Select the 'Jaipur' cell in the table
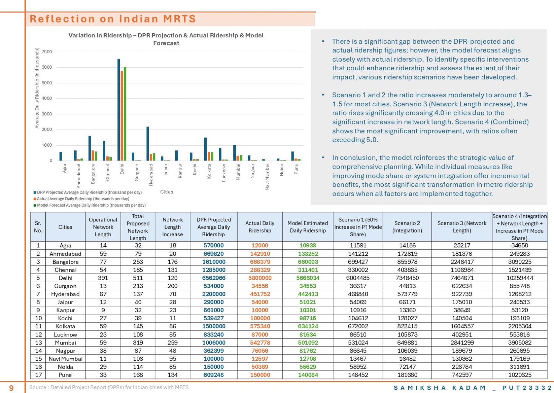554x393 pixels. pyautogui.click(x=65, y=302)
